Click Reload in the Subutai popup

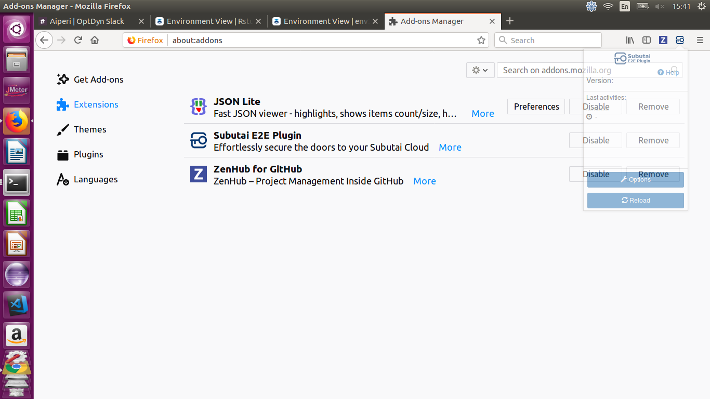point(636,201)
